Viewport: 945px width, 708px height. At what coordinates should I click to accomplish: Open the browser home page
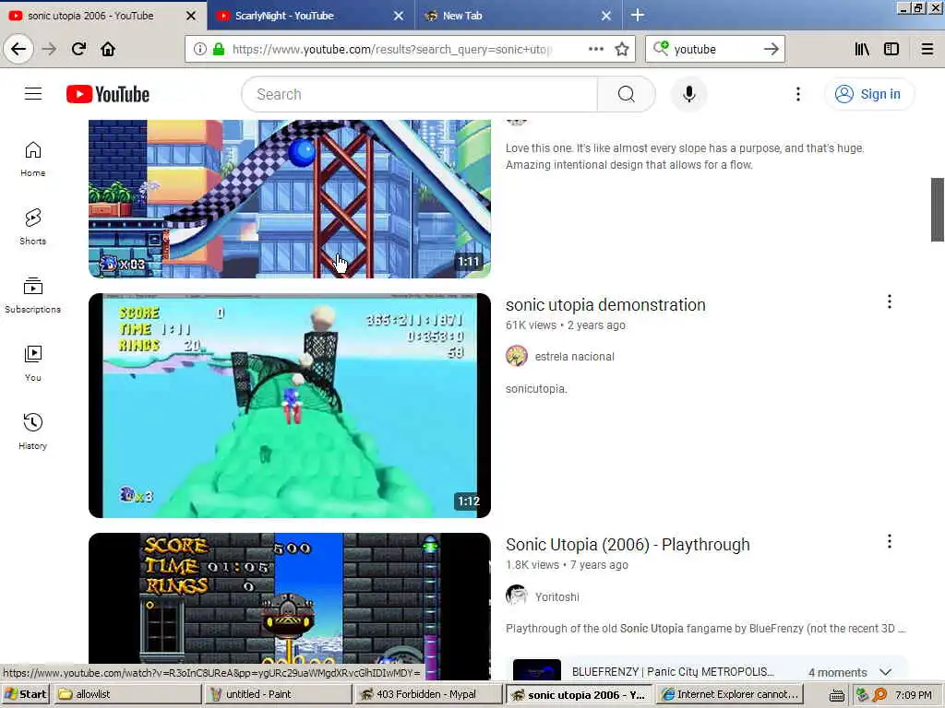click(108, 49)
